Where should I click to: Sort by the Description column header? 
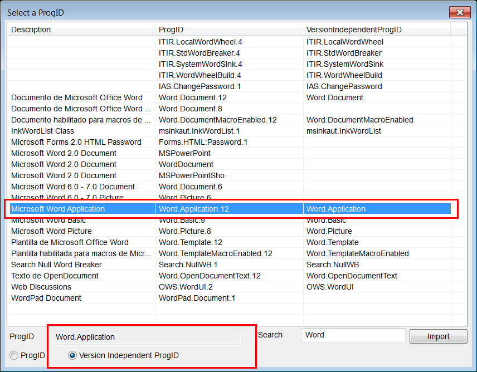tap(81, 30)
